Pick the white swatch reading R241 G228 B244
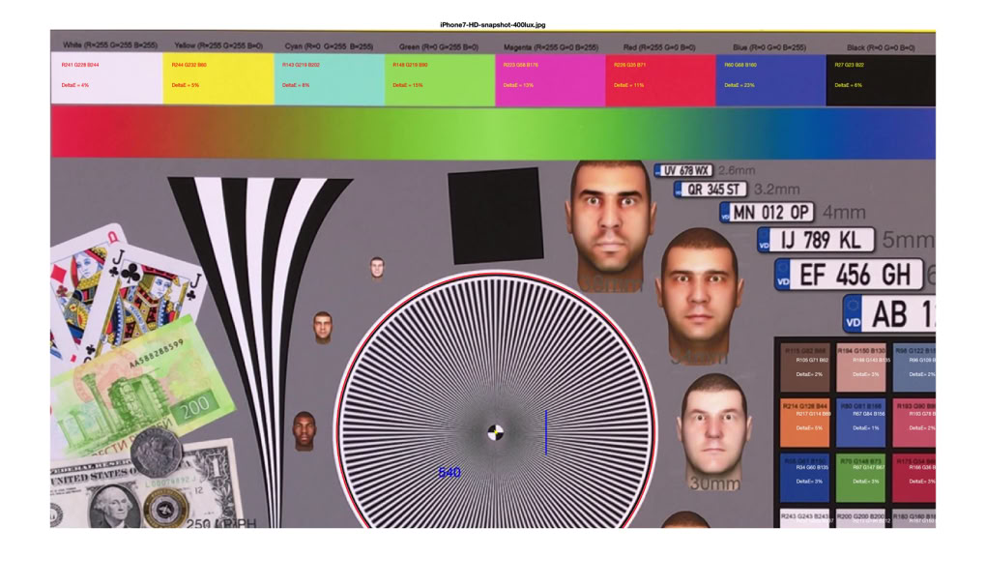The image size is (986, 586). pyautogui.click(x=107, y=78)
